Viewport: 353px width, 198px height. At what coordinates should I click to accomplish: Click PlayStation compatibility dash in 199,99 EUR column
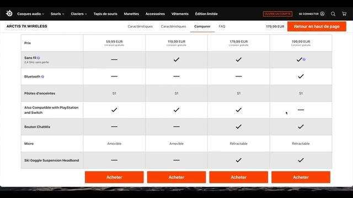click(x=301, y=110)
